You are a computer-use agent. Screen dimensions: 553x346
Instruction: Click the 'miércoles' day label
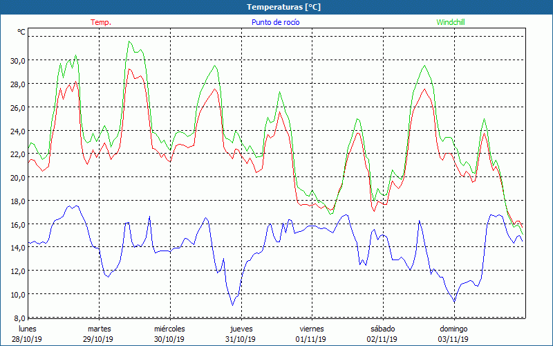pos(169,329)
